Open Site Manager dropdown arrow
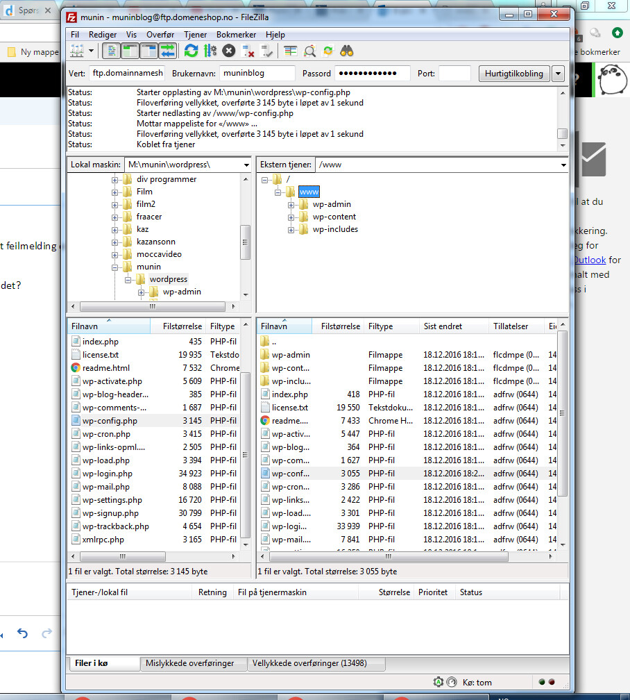Image resolution: width=630 pixels, height=700 pixels. (x=92, y=51)
